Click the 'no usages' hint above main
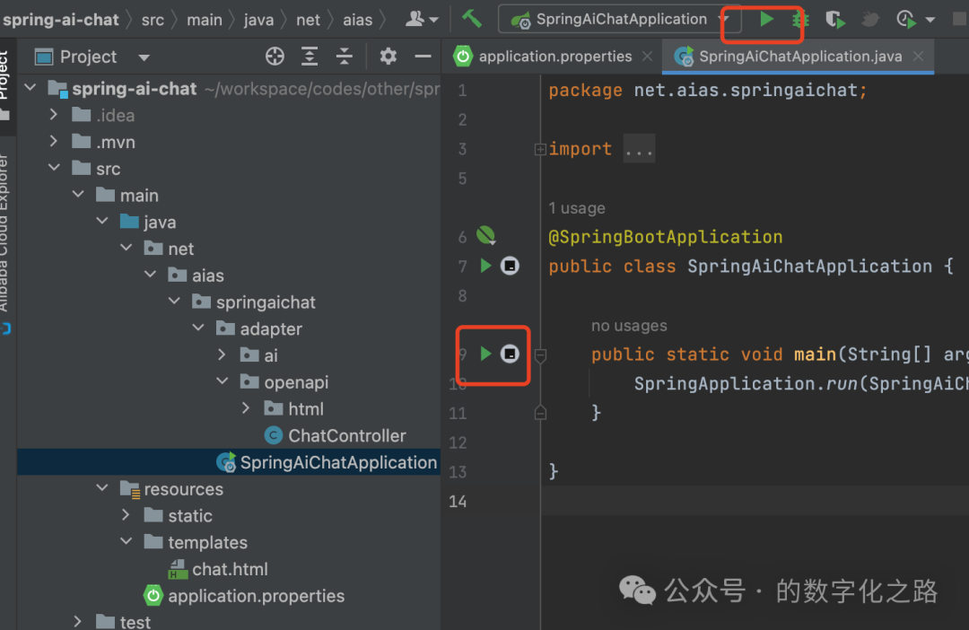 [x=629, y=325]
